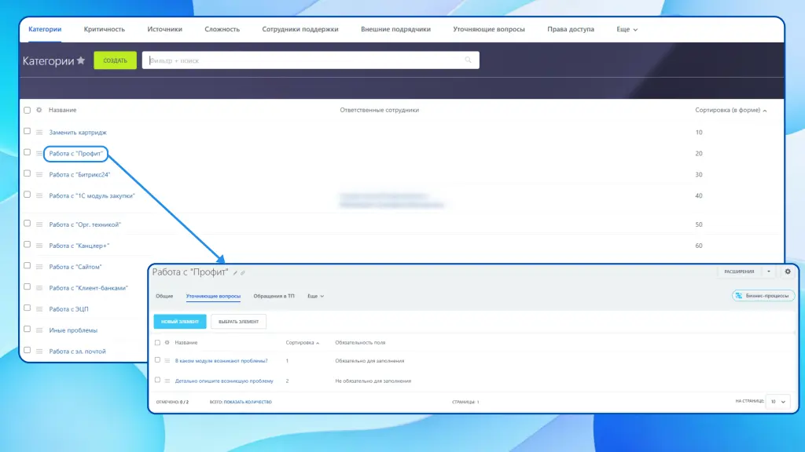Click row menu icon for Работа с "Клиент-банками"
The width and height of the screenshot is (805, 452).
coord(39,288)
